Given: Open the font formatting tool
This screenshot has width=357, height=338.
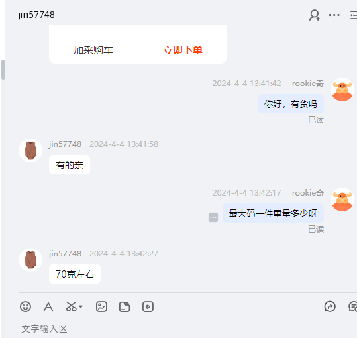Looking at the screenshot, I should click(x=48, y=307).
